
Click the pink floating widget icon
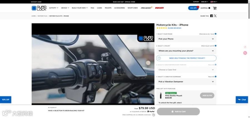coord(245,53)
